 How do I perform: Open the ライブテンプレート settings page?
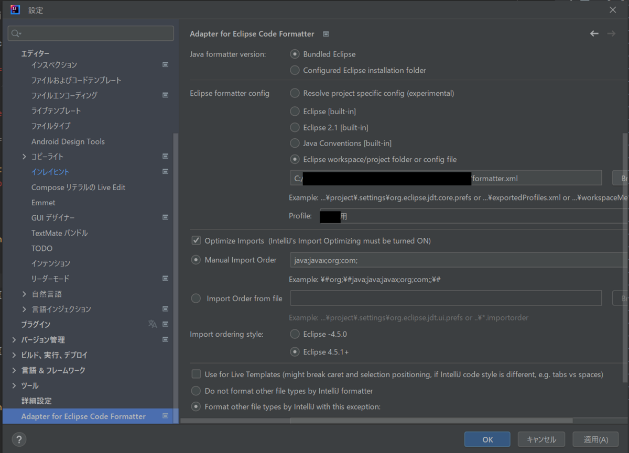click(56, 111)
